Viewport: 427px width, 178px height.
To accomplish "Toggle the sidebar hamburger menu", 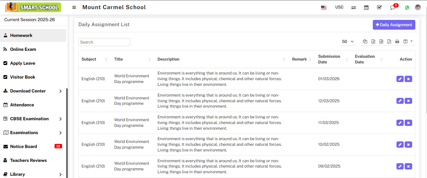I will click(x=74, y=7).
